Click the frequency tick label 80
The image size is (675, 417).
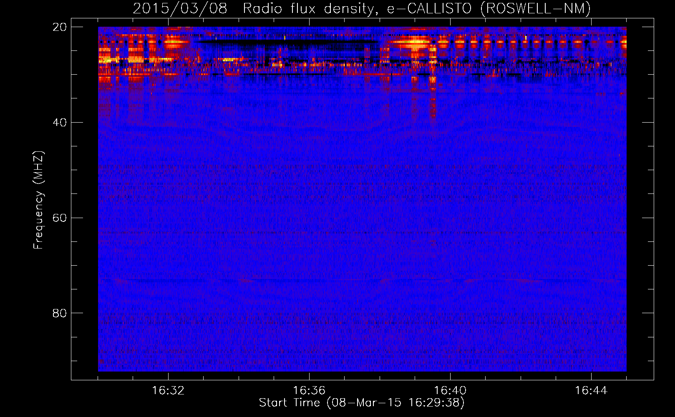point(60,313)
